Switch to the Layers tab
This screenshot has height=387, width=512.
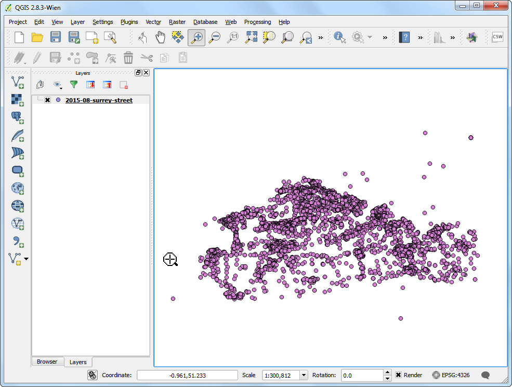click(x=78, y=362)
